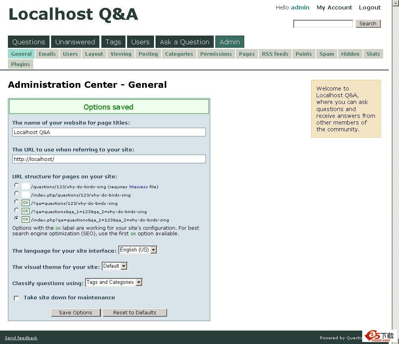Switch to the Pages admin sub-tab
The width and height of the screenshot is (399, 344).
point(247,54)
